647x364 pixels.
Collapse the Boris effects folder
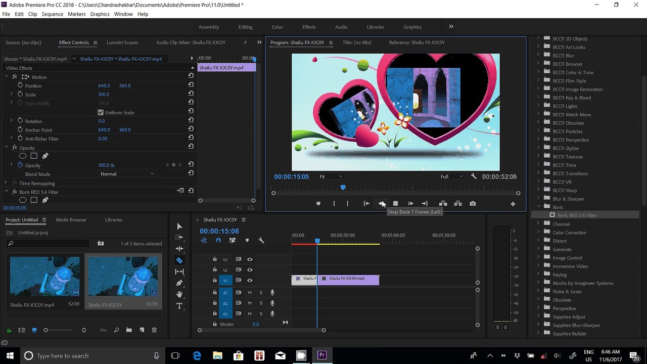[538, 207]
